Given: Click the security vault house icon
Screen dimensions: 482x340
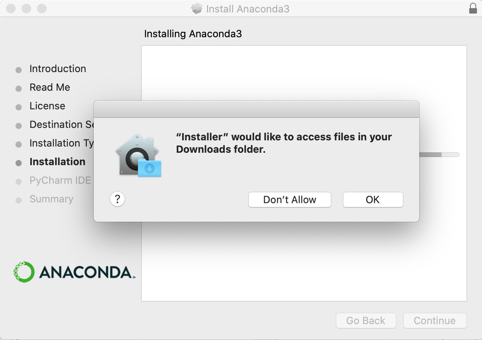Looking at the screenshot, I should (x=138, y=155).
